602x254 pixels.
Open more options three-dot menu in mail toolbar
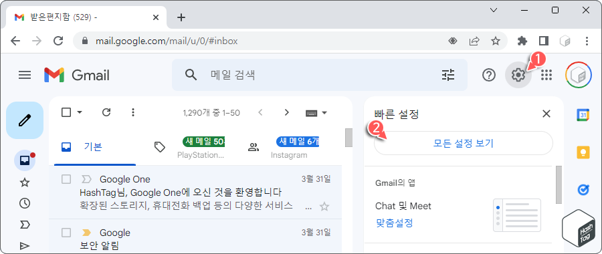(x=133, y=112)
